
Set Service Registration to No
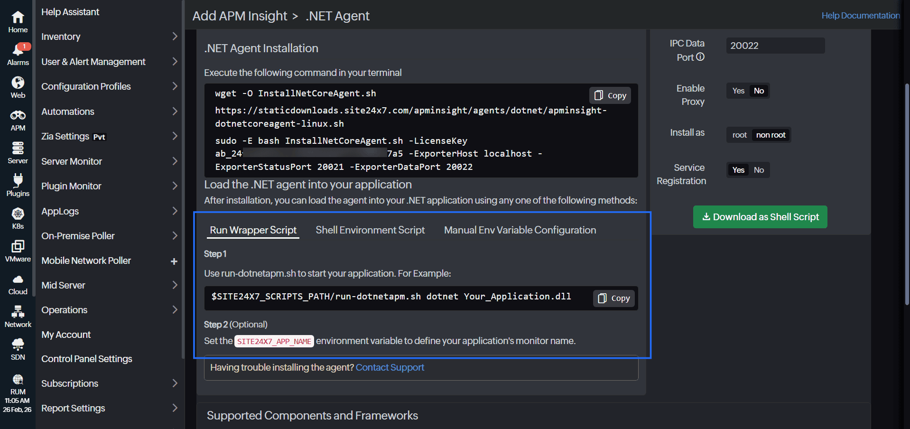click(x=758, y=169)
